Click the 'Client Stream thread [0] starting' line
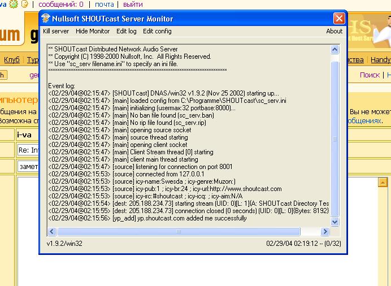Viewport: 391px width, 286px height. pyautogui.click(x=131, y=152)
